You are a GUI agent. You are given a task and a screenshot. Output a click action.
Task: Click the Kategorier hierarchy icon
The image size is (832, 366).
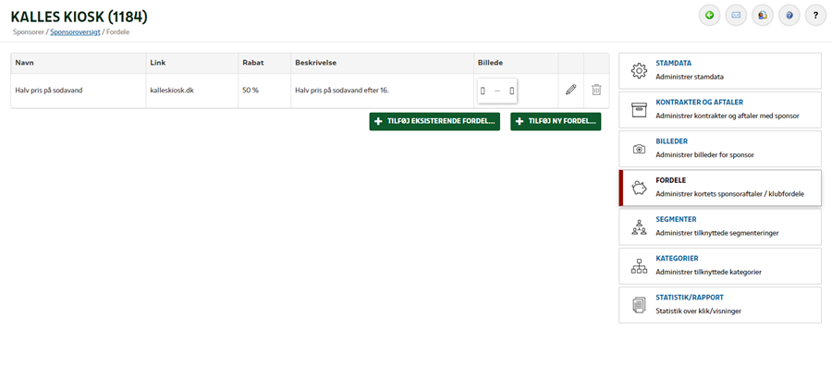click(640, 266)
